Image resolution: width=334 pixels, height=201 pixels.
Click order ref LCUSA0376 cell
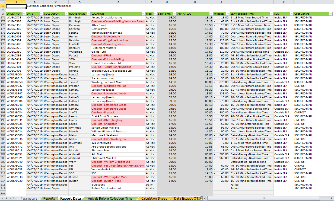click(16, 18)
